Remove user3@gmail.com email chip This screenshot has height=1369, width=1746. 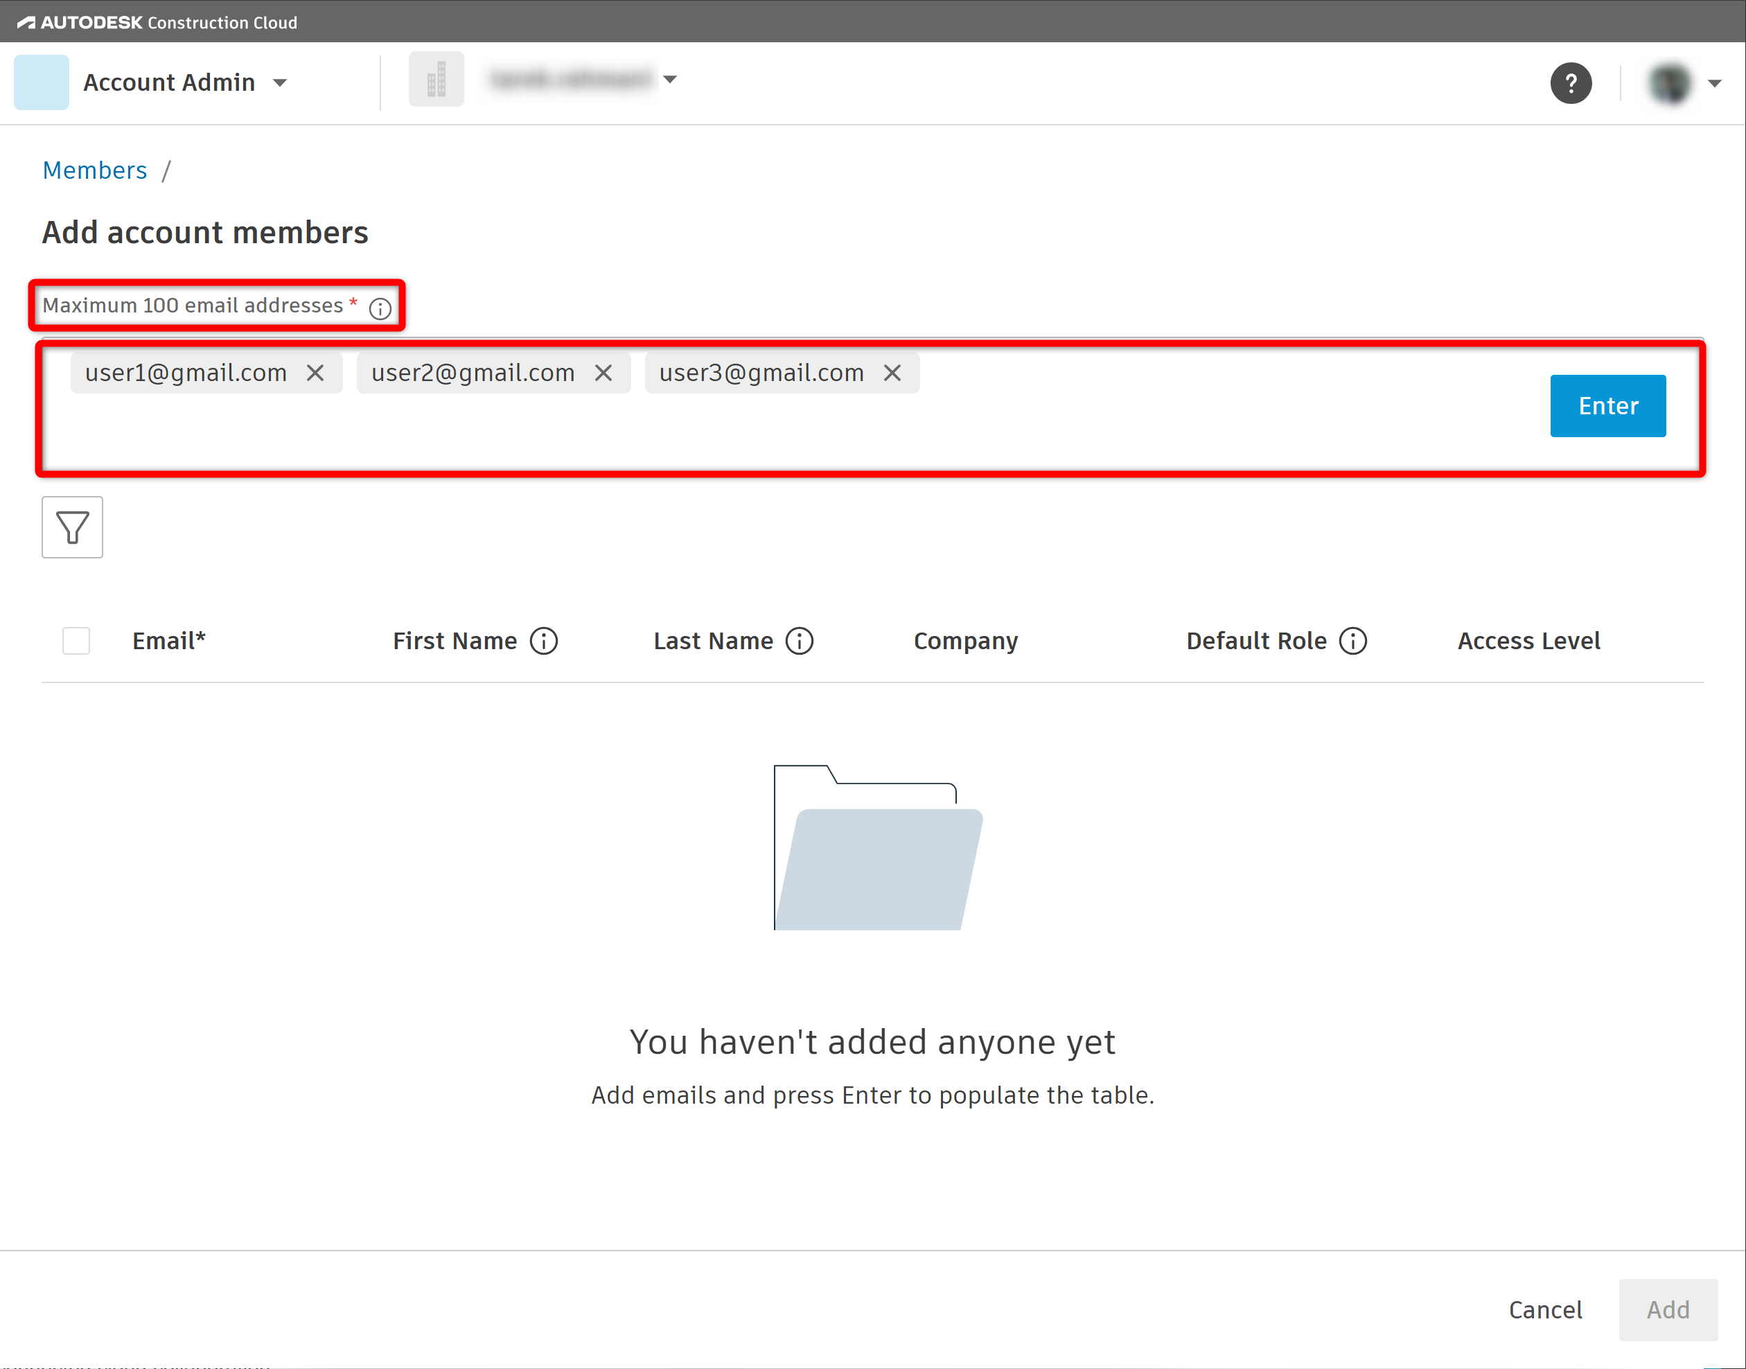pos(892,373)
